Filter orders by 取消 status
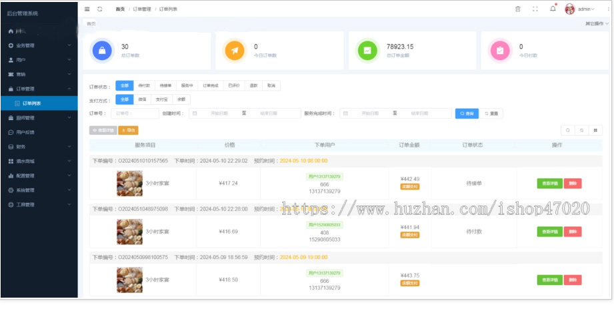The image size is (614, 315). pos(271,86)
